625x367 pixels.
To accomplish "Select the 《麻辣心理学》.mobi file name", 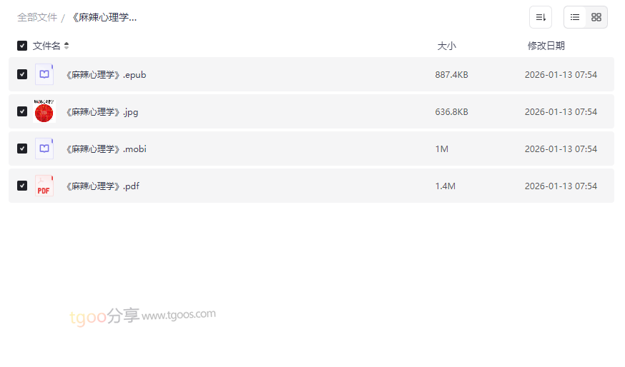I will pos(106,149).
